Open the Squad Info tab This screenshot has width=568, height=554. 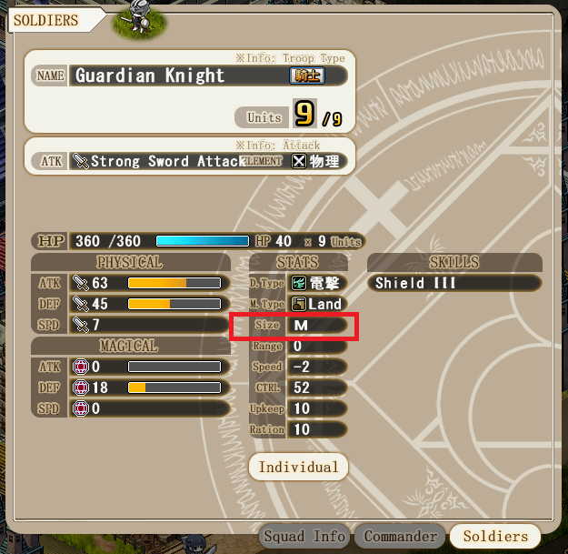click(x=304, y=536)
